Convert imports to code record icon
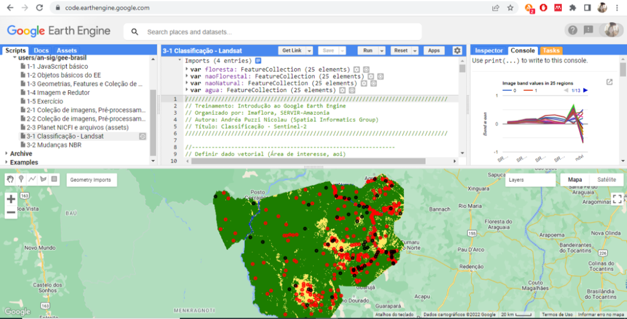 (x=259, y=61)
